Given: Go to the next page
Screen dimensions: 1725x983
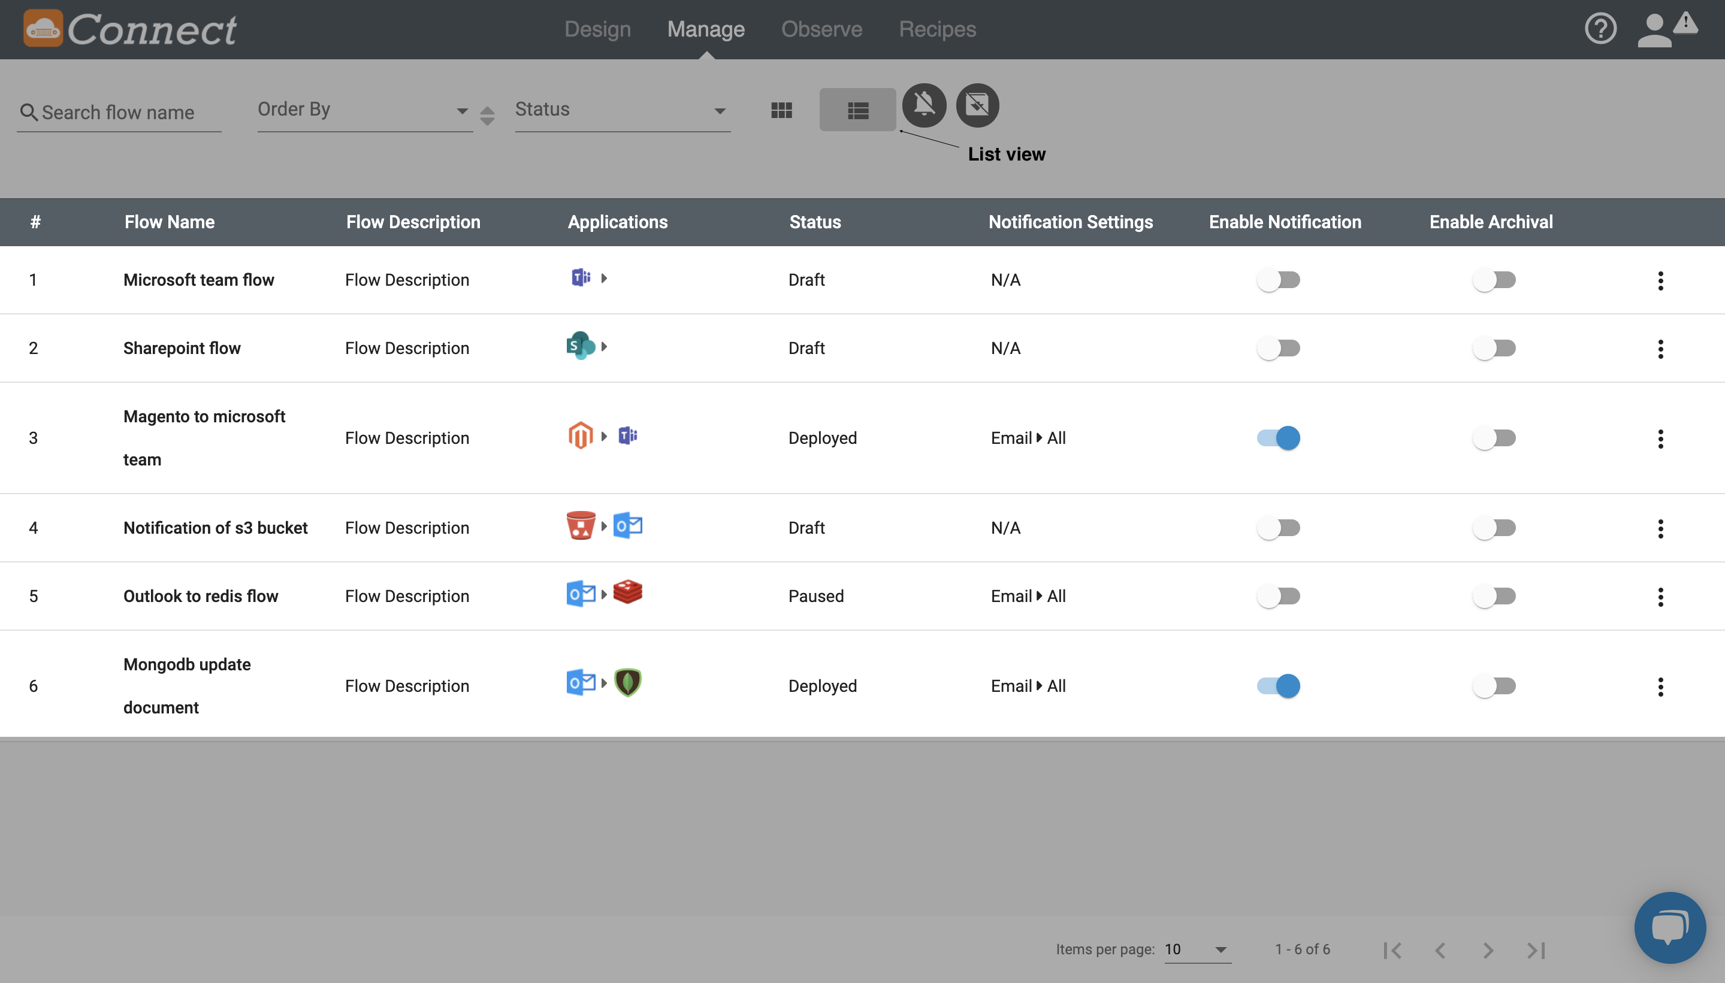Looking at the screenshot, I should coord(1488,950).
